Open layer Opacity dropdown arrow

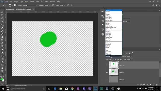pyautogui.click(x=132, y=56)
